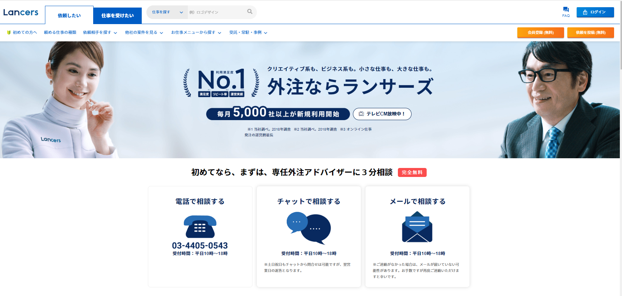Click the phone number 03-4405-0543
This screenshot has height=296, width=622.
(200, 246)
